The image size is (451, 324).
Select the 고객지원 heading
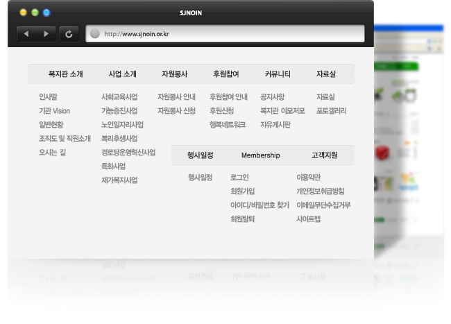point(325,155)
